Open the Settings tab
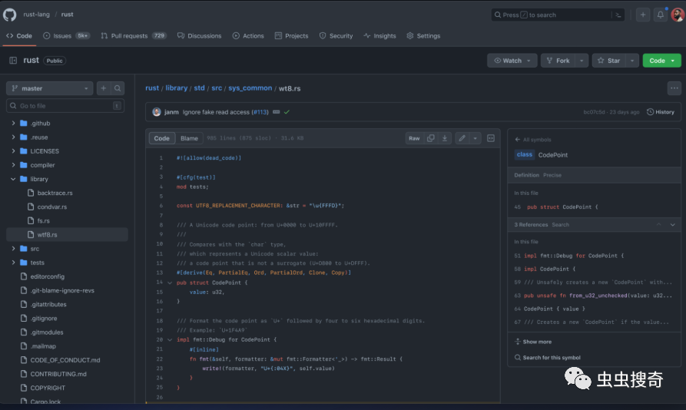Screen dimensions: 686x410 pyautogui.click(x=423, y=36)
